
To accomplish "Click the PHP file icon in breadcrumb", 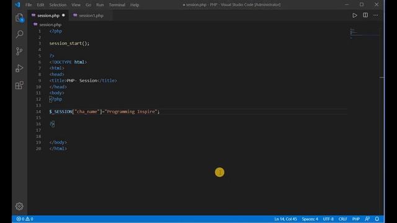I will pos(35,25).
